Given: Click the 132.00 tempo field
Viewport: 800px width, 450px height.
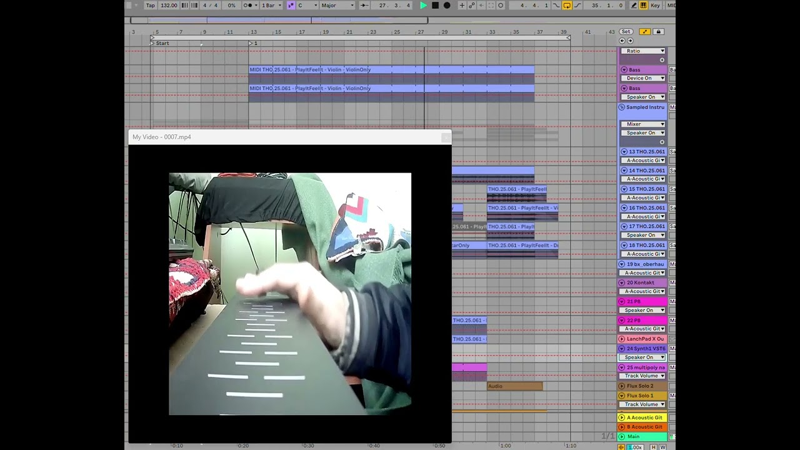Looking at the screenshot, I should coord(169,5).
